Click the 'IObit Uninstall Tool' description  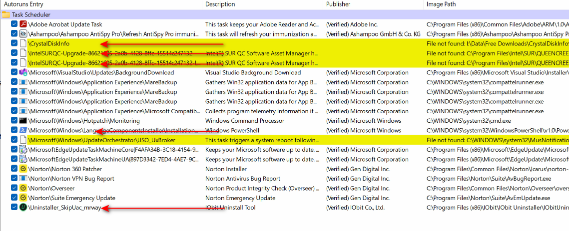230,208
